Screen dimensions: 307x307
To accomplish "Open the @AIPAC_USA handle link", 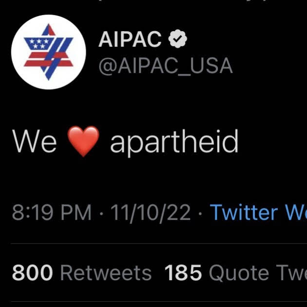I will coord(165,66).
